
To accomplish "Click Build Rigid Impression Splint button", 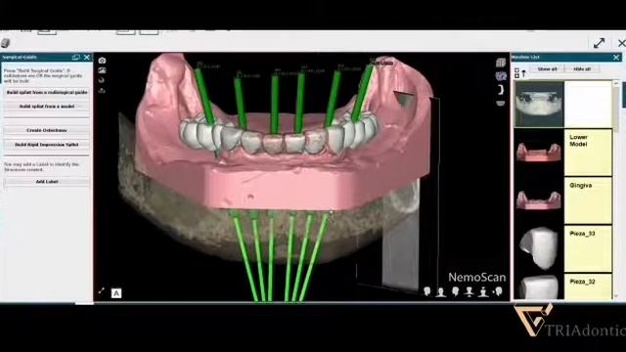I will [47, 145].
